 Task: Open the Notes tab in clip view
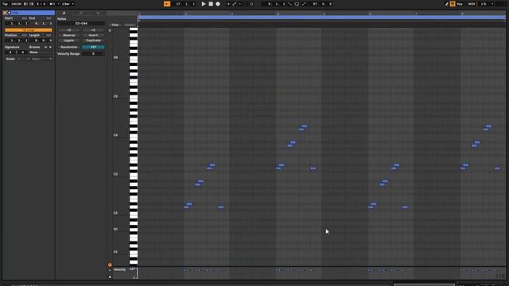(64, 13)
